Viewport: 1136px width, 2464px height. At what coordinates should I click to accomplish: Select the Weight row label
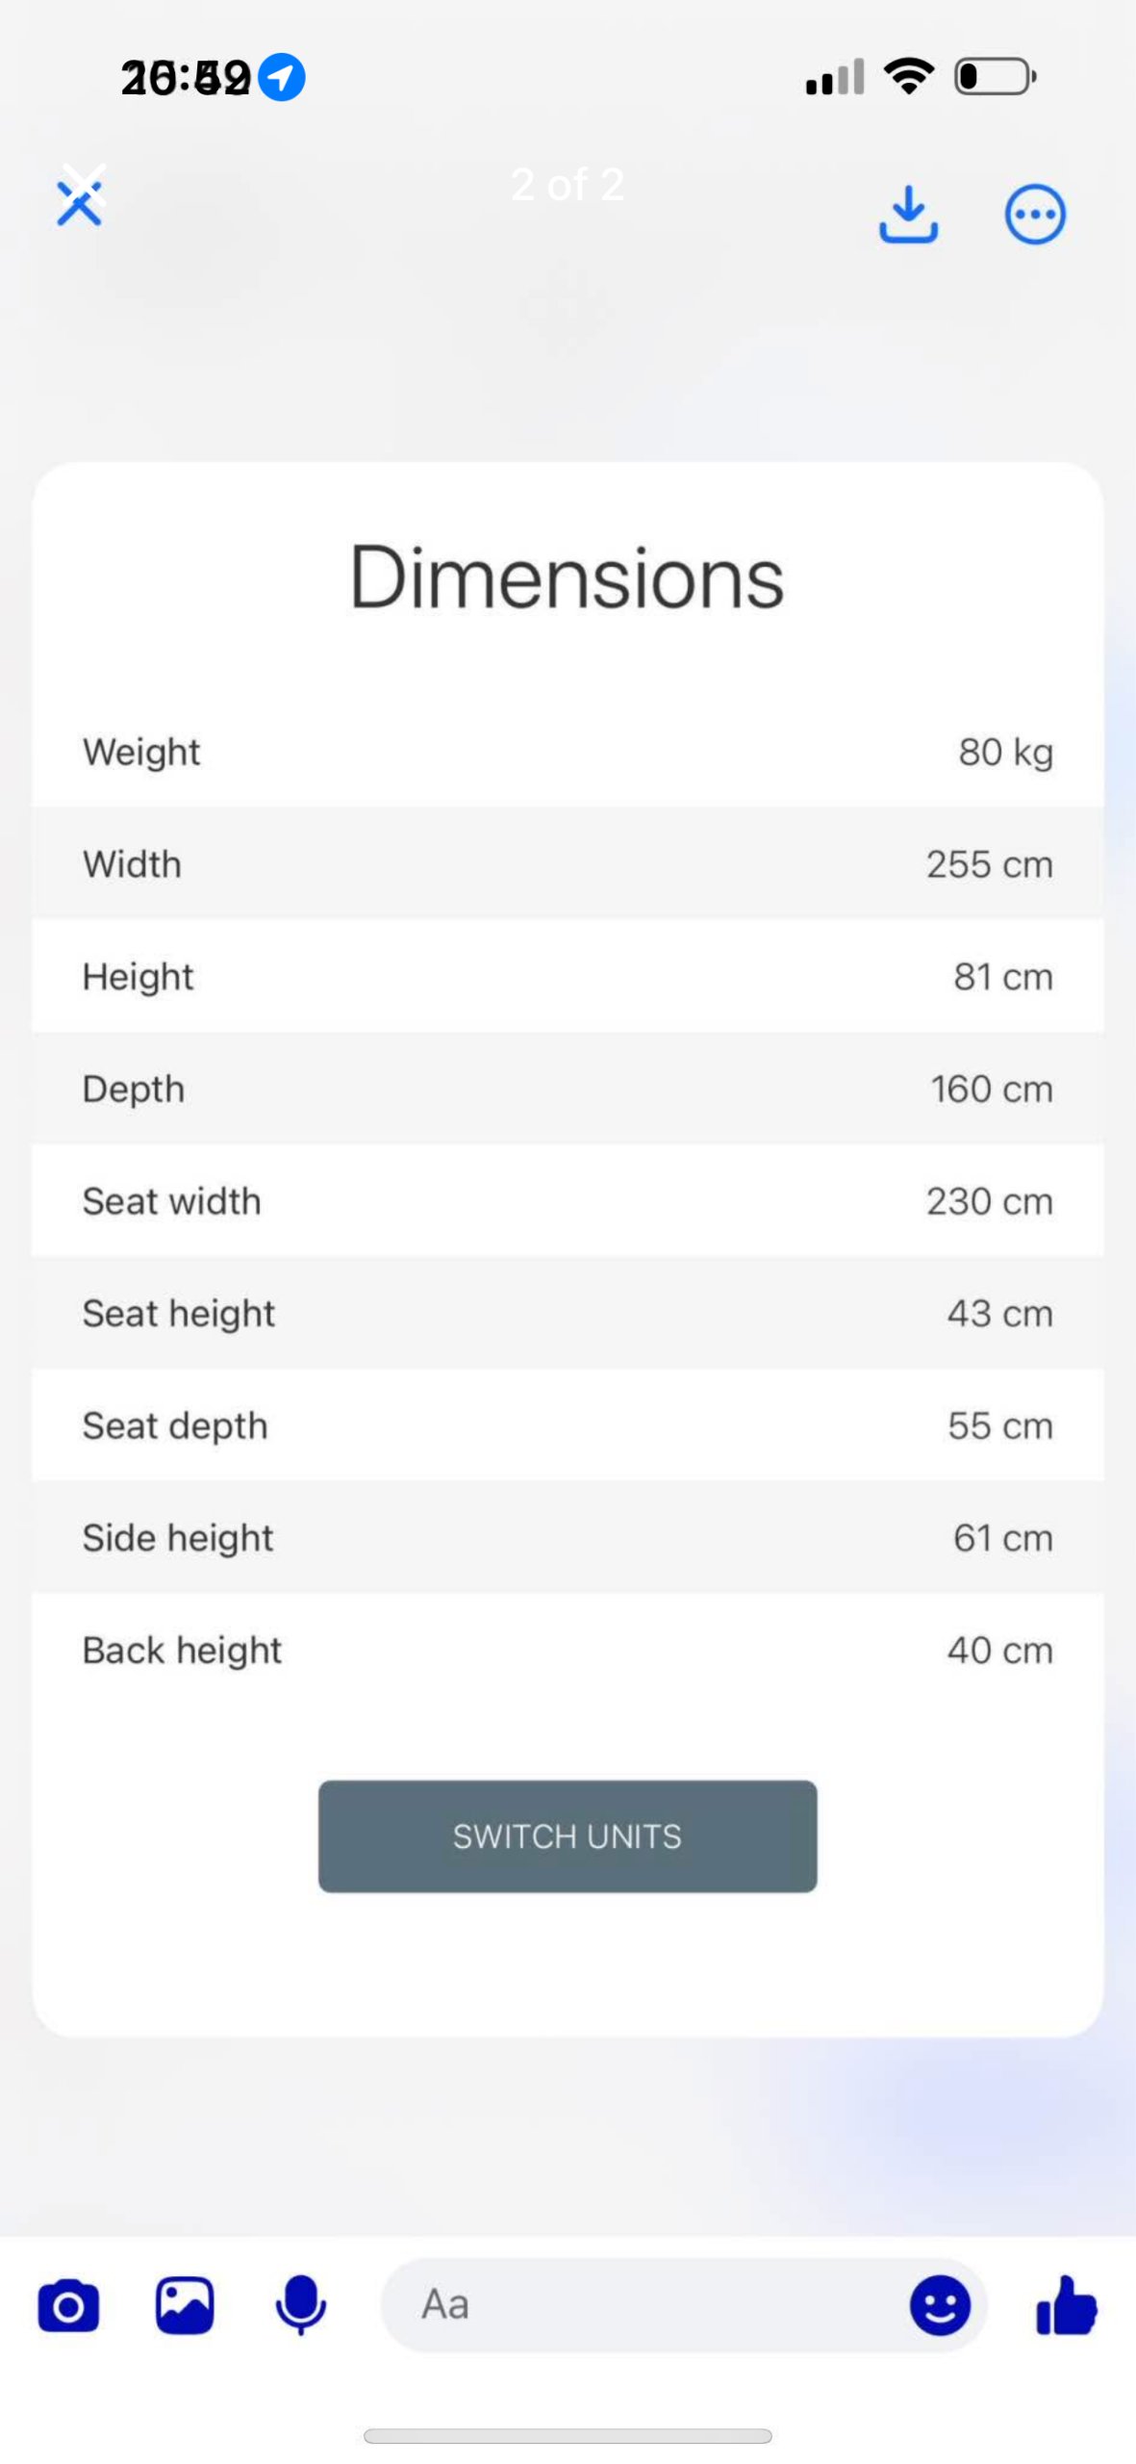[x=141, y=752]
